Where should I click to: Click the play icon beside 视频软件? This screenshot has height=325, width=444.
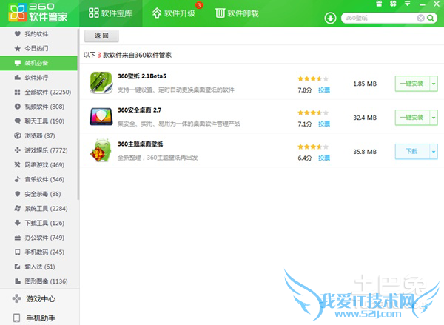pos(18,107)
